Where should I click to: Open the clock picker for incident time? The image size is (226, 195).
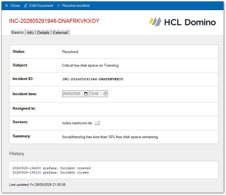[x=105, y=94]
